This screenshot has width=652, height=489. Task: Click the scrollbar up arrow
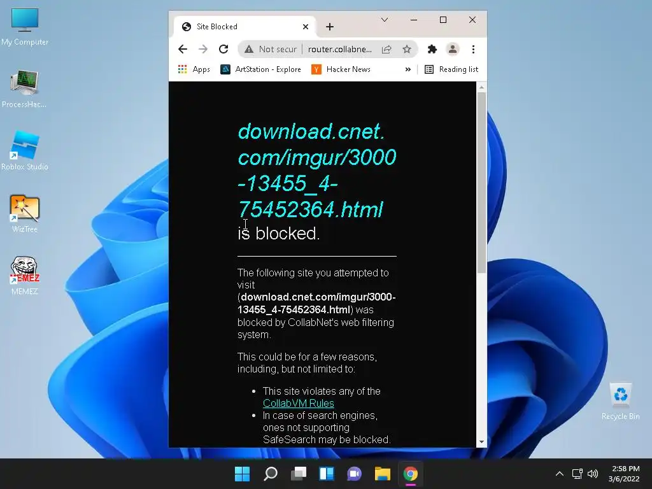click(481, 87)
